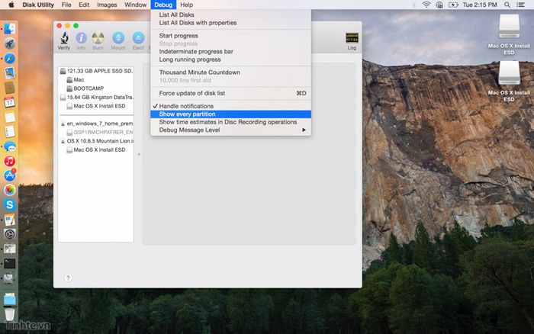Open the round help question mark button
Image resolution: width=534 pixels, height=334 pixels.
68,278
